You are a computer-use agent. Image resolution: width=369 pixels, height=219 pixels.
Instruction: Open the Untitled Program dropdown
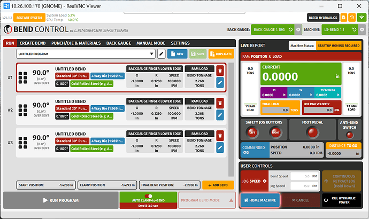pos(86,54)
